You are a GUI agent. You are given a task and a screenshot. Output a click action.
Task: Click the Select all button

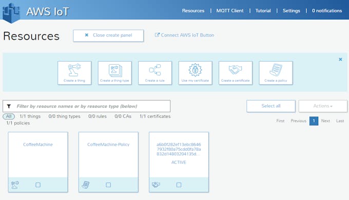(271, 106)
